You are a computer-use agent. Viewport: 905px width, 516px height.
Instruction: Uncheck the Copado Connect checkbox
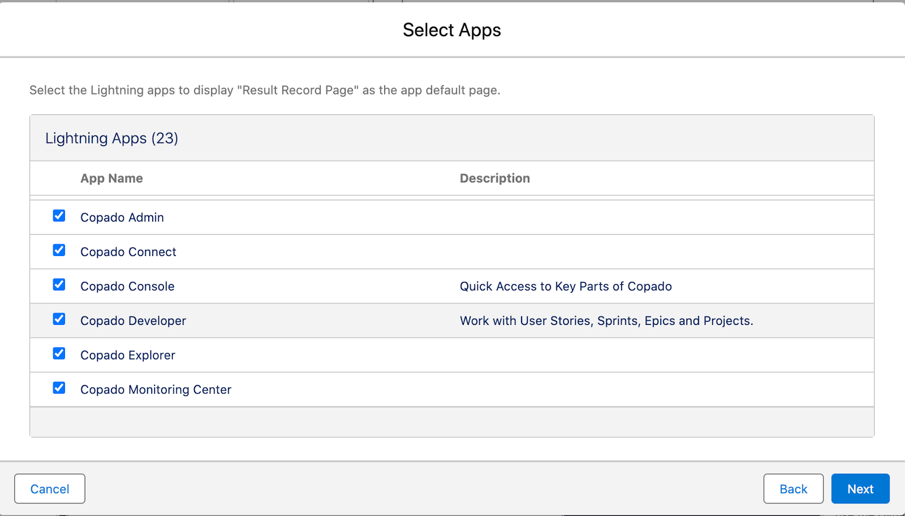pos(59,250)
